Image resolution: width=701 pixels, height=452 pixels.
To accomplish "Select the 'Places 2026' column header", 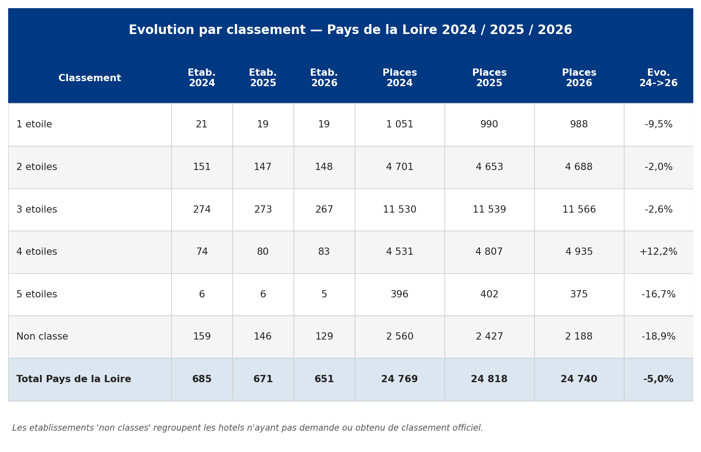I will (579, 78).
